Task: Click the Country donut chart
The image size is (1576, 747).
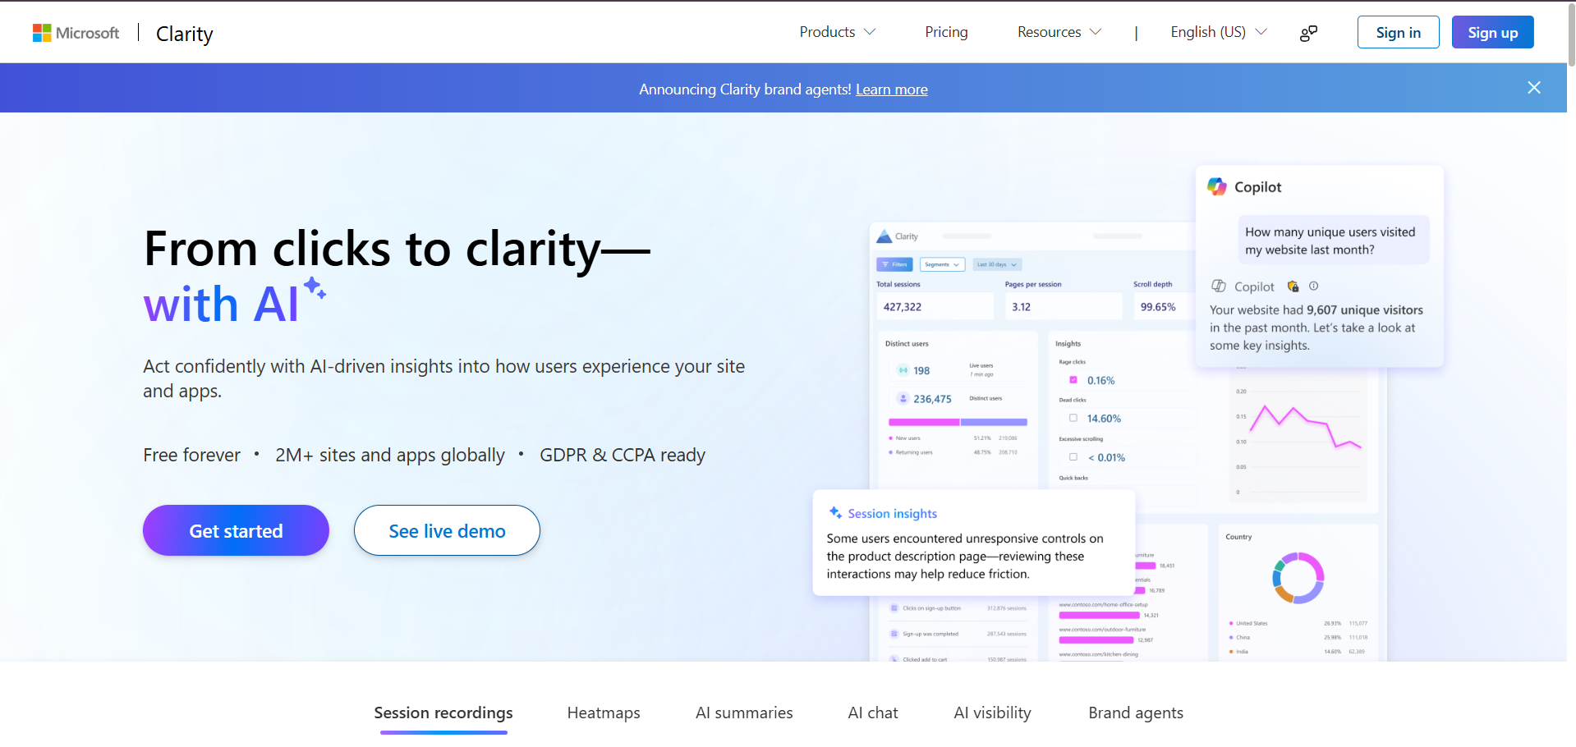Action: pos(1298,578)
